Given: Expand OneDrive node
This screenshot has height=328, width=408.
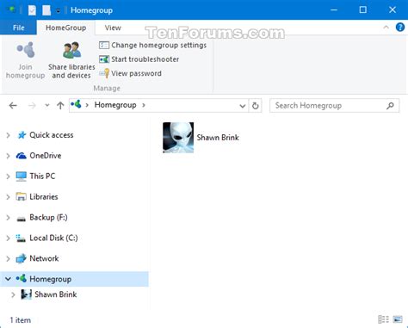Looking at the screenshot, I should point(8,156).
